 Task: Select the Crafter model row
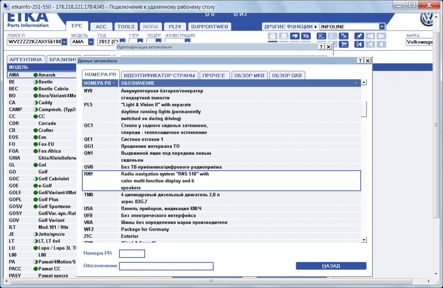(x=42, y=130)
